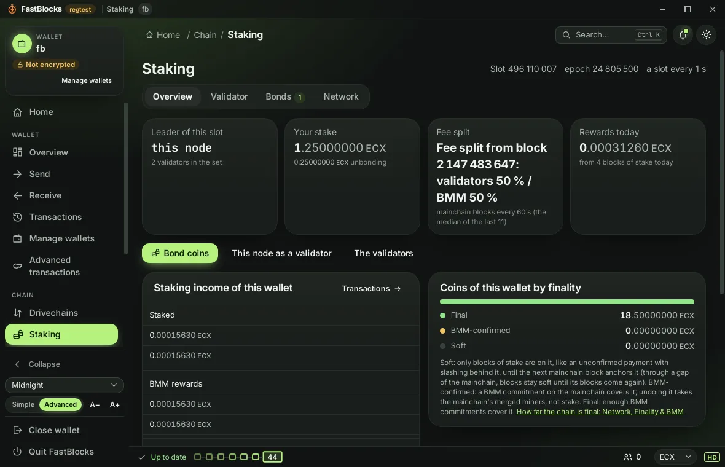Click Slot 496 110 007 text
The height and width of the screenshot is (467, 725).
(523, 69)
